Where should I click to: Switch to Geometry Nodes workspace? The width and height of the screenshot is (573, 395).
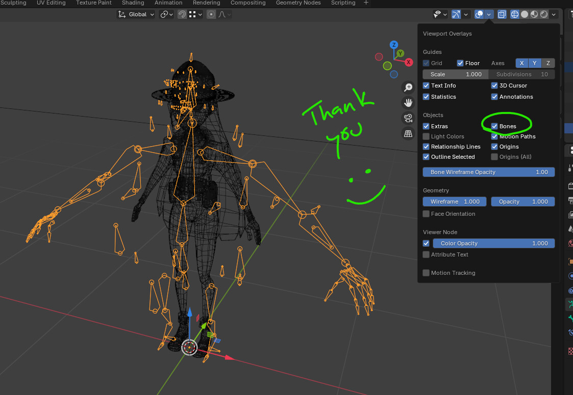pyautogui.click(x=298, y=3)
